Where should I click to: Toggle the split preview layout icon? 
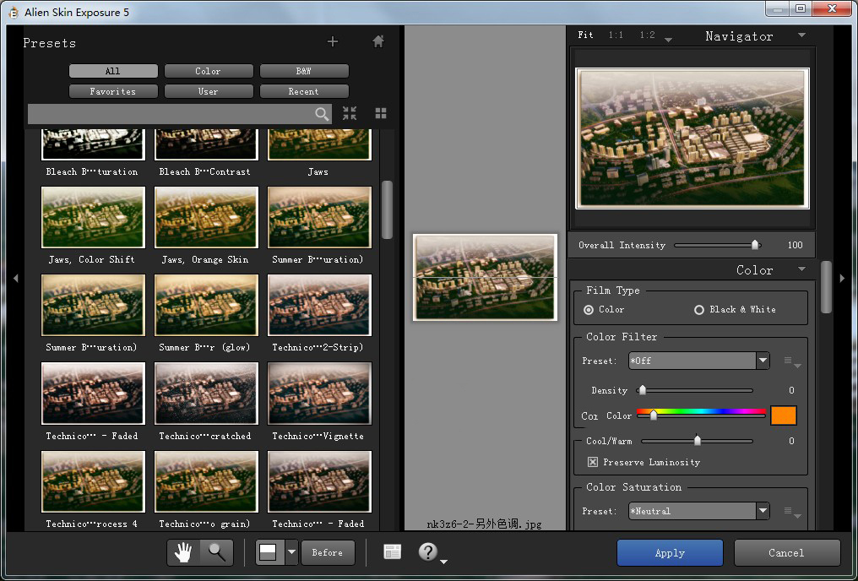[269, 552]
